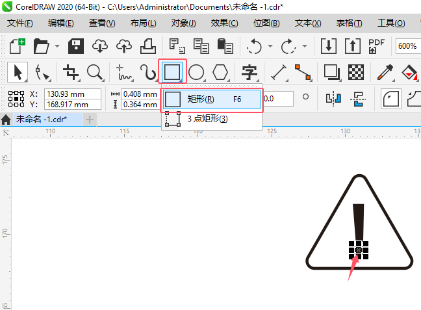
Task: Select the Rectangle tool in toolbox
Action: tap(172, 71)
